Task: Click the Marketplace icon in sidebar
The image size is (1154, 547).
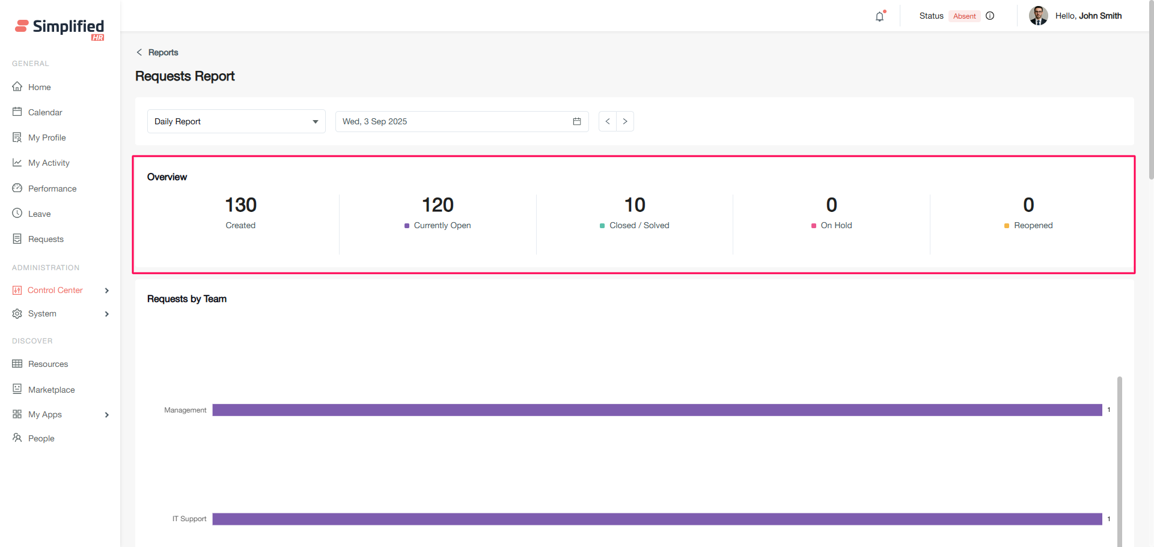Action: tap(17, 389)
